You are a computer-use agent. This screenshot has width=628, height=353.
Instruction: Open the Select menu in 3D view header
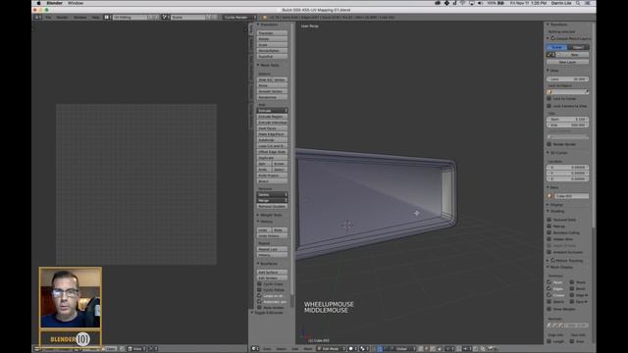[282, 349]
